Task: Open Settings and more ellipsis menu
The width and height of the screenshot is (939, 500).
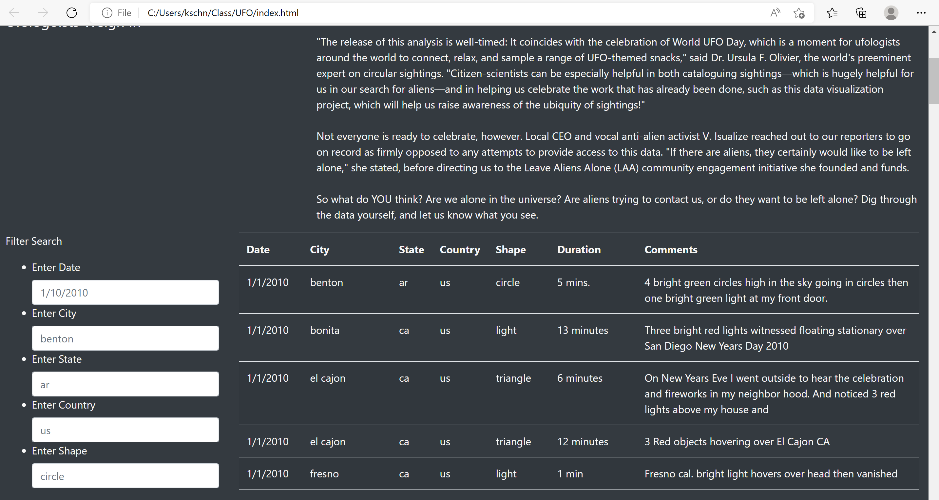Action: (921, 13)
